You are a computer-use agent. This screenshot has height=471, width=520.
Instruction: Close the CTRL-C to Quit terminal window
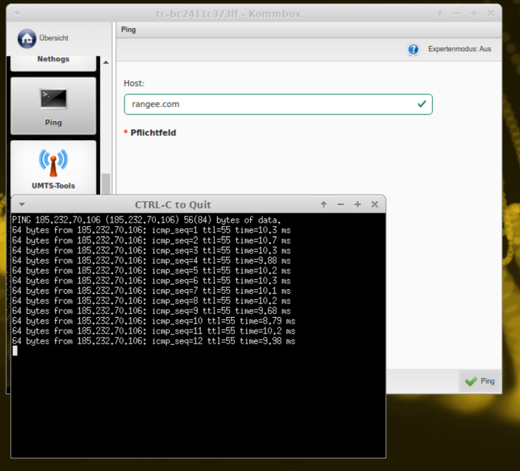[374, 205]
